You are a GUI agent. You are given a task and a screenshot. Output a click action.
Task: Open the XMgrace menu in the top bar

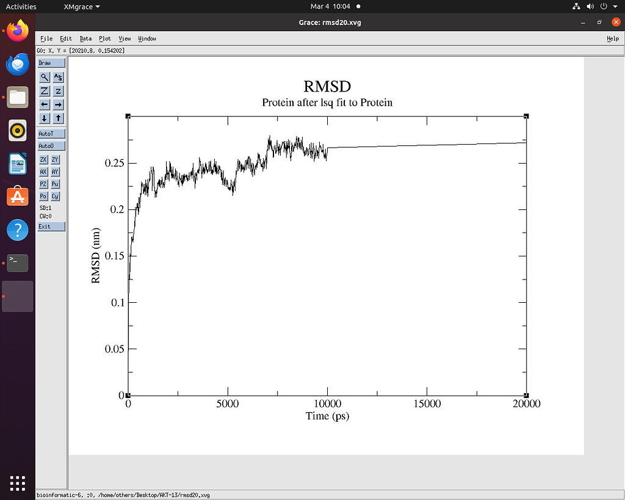click(78, 7)
